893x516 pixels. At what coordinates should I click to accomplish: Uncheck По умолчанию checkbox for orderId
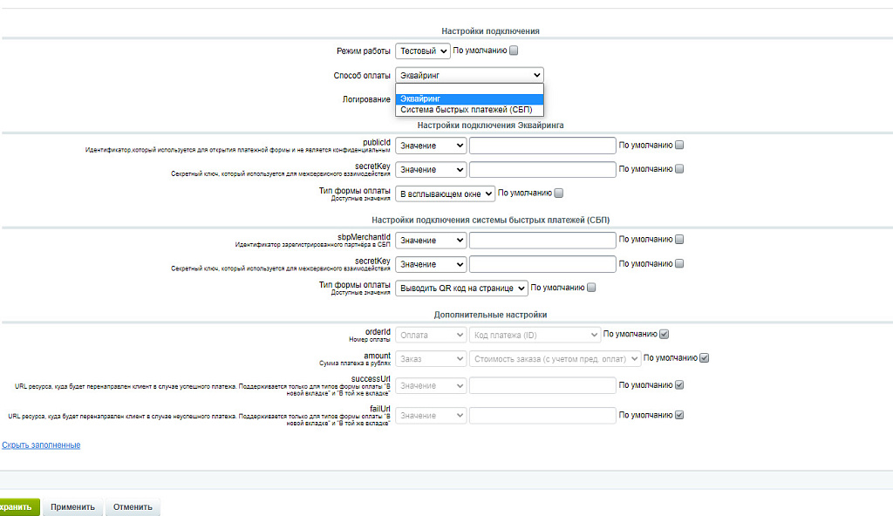tap(665, 334)
